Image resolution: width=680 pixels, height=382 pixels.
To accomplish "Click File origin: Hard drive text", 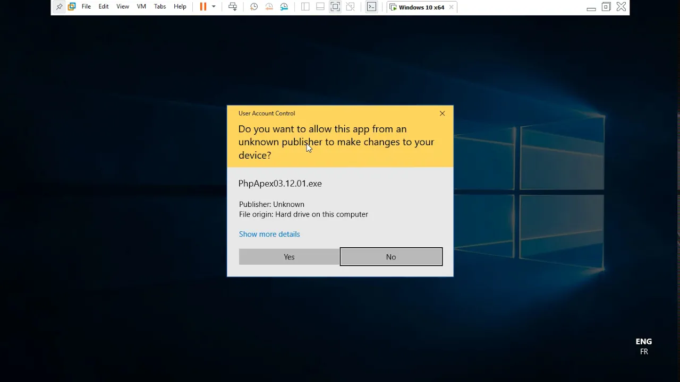I will pos(303,214).
